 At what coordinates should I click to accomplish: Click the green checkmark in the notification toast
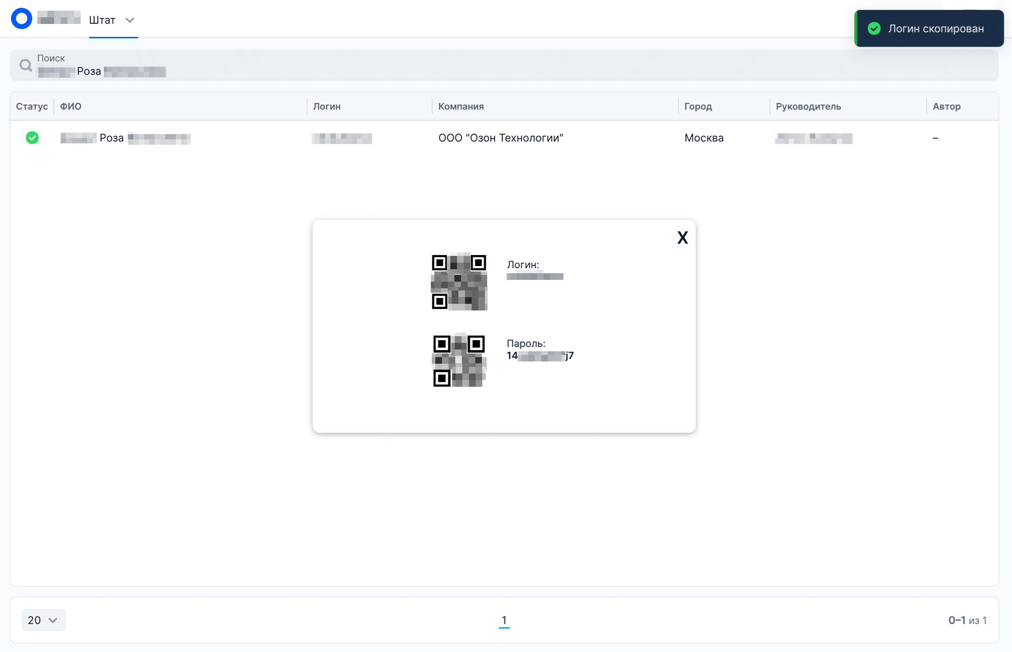875,28
